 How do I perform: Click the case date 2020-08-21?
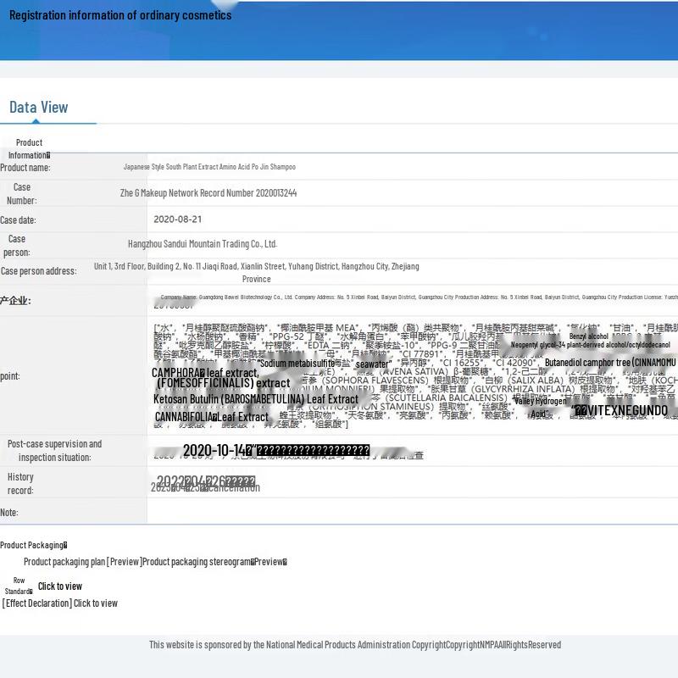(177, 219)
